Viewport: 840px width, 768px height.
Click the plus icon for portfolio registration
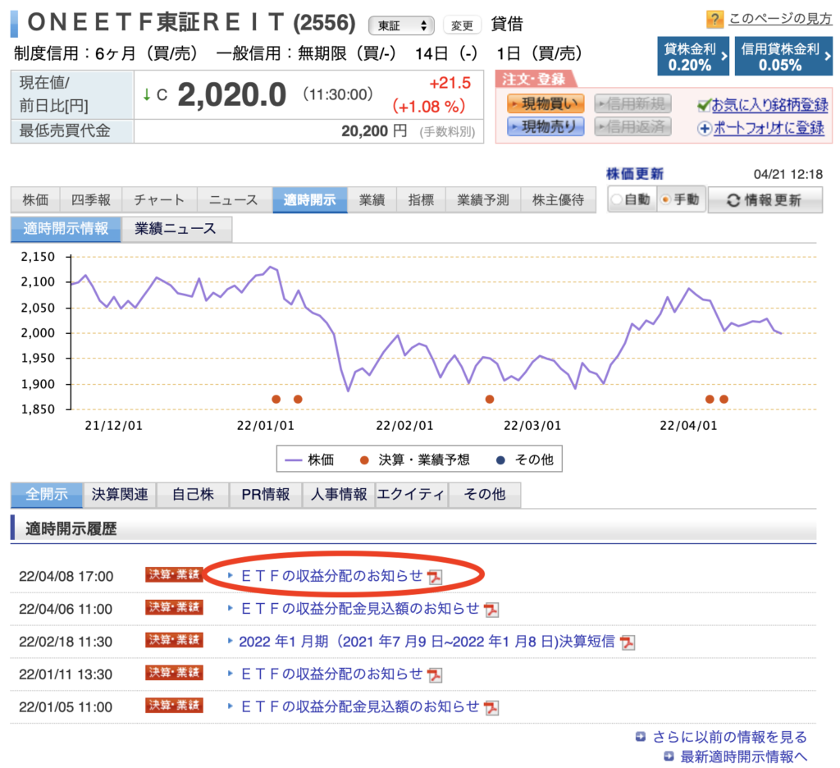pyautogui.click(x=705, y=129)
